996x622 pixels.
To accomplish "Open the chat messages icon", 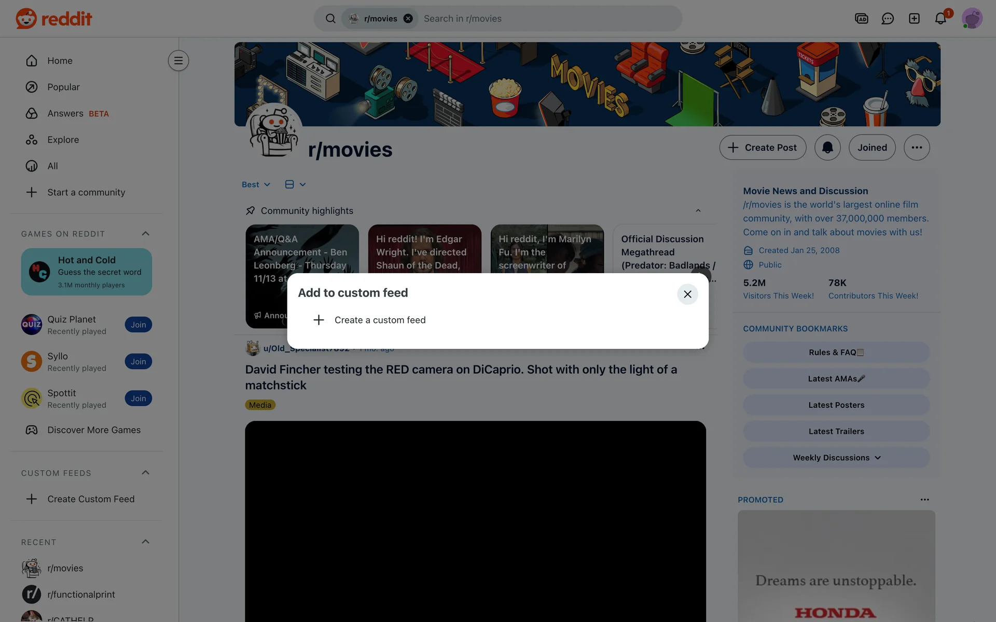I will click(x=888, y=19).
